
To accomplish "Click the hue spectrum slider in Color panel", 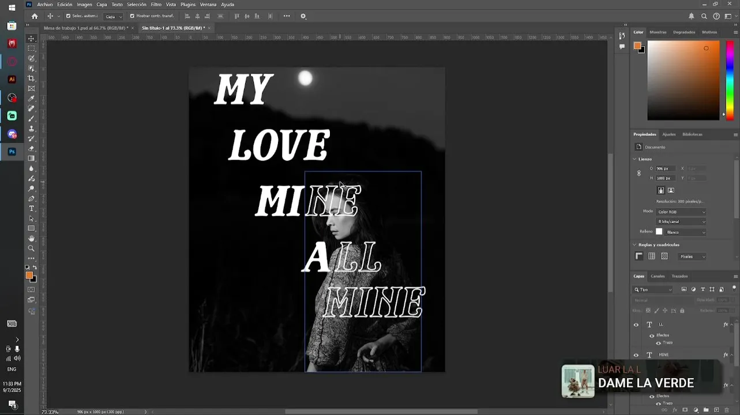I will (x=730, y=80).
